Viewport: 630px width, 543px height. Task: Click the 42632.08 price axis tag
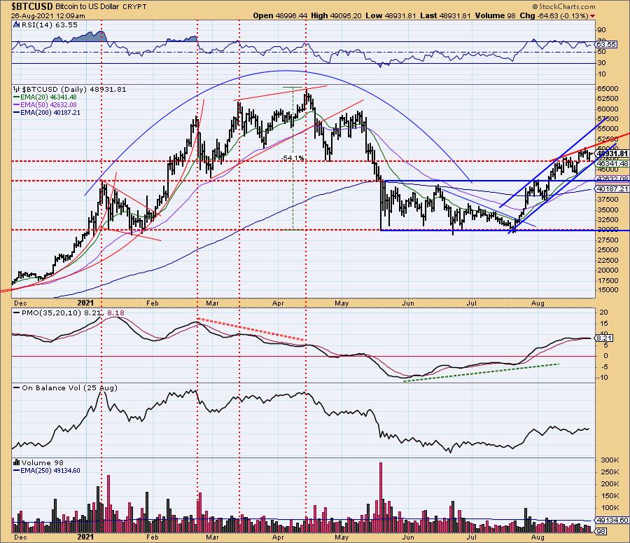[x=612, y=179]
